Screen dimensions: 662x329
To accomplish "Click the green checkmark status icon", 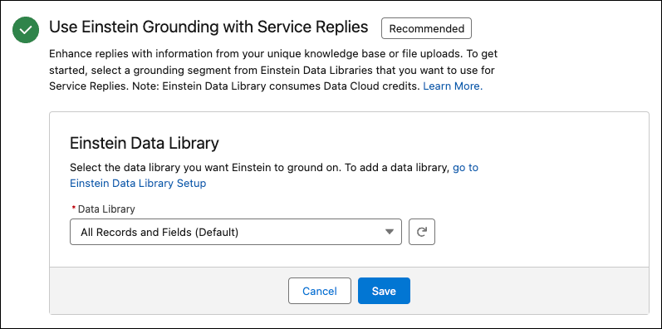I will coord(26,30).
